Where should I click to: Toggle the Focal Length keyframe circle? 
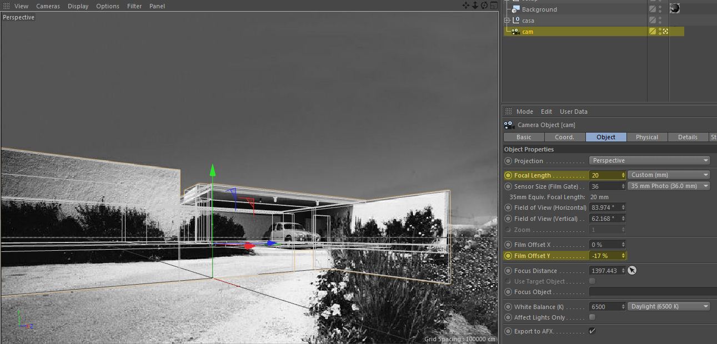508,175
